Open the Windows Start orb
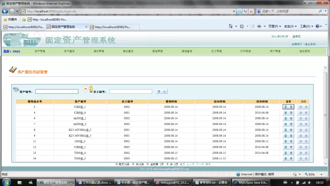This screenshot has width=330, height=186. click(x=6, y=182)
